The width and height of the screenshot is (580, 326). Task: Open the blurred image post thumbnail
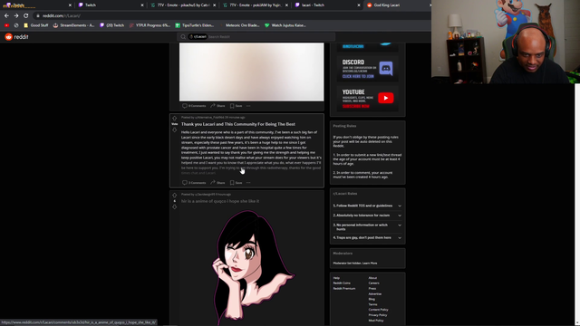tap(252, 72)
